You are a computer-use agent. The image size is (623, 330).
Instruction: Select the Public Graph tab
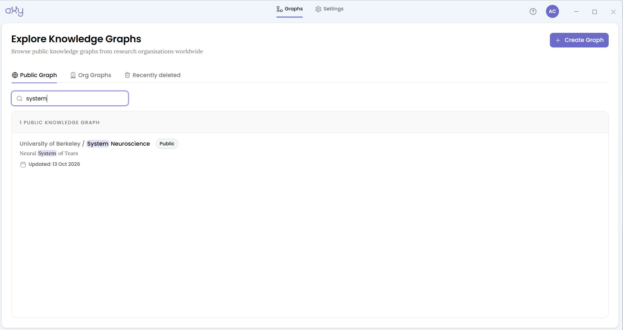tap(34, 75)
